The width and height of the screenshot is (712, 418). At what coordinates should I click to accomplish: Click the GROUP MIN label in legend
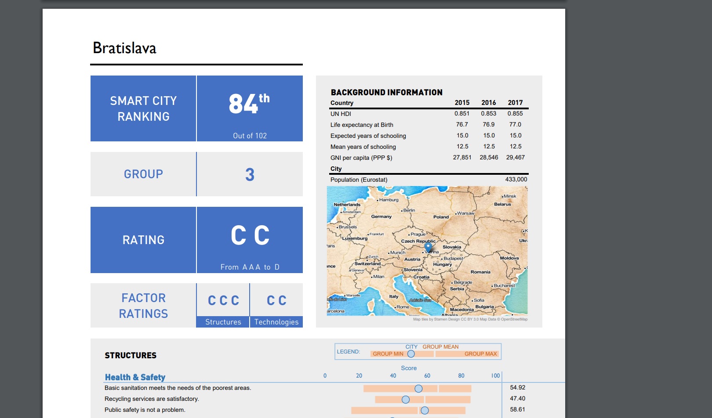388,354
